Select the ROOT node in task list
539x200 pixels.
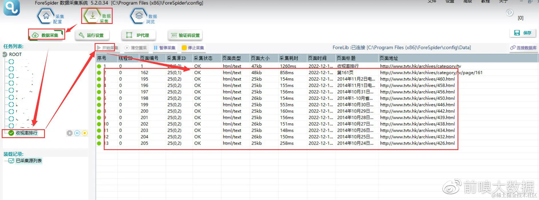pos(15,54)
